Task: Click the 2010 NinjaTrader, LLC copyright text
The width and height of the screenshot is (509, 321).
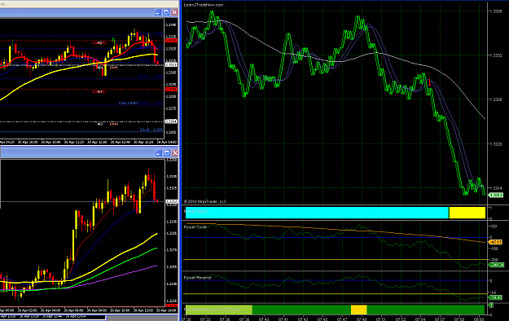Action: [x=205, y=202]
